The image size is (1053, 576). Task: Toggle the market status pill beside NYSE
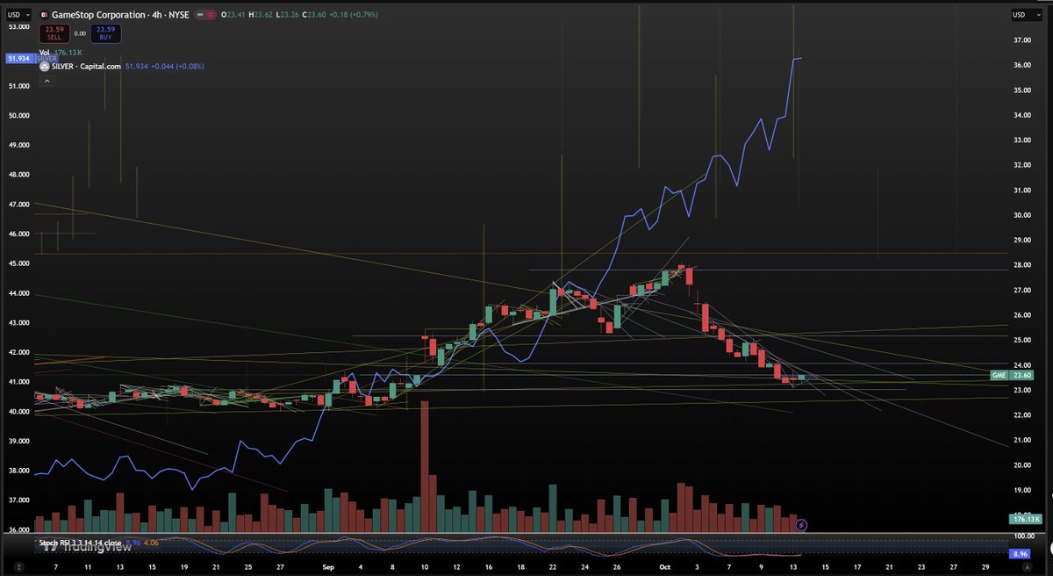tap(207, 14)
